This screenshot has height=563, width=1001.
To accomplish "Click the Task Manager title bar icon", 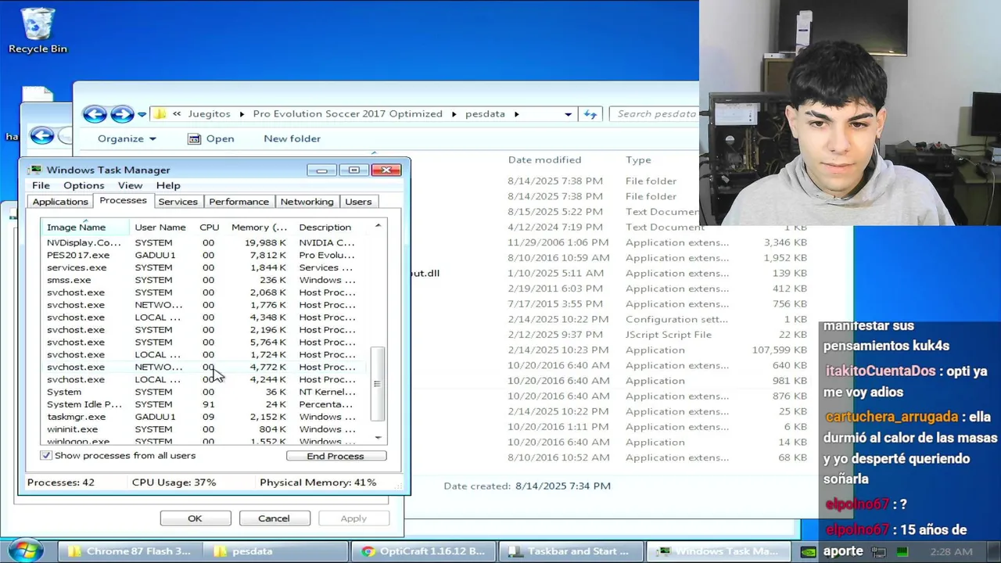I will pos(35,170).
